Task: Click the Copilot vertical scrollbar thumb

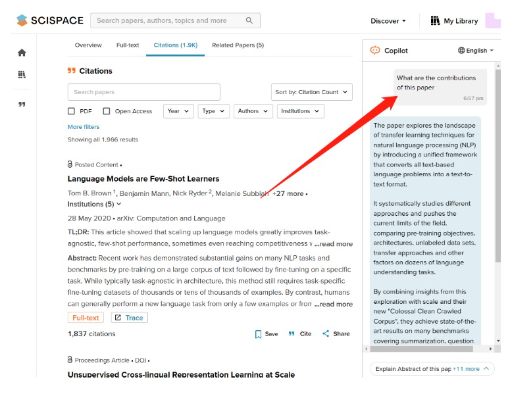Action: point(498,166)
